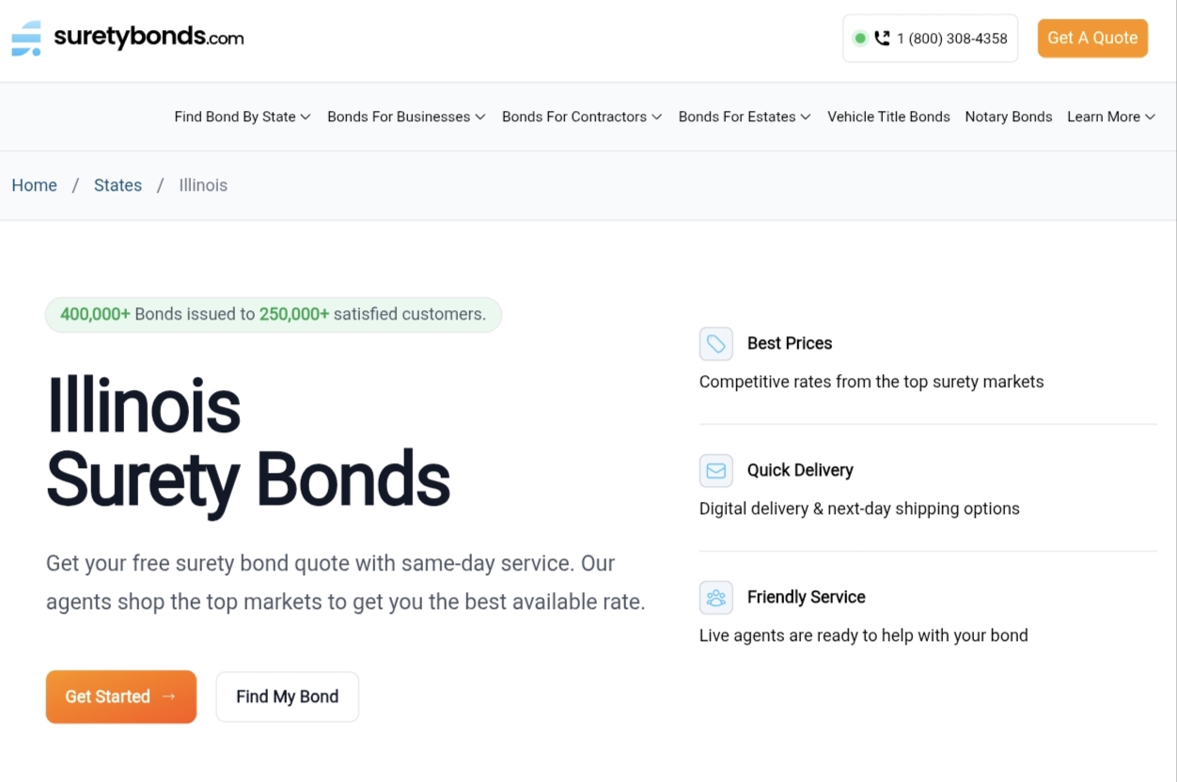Call the 1 (800) 308-4358 number
This screenshot has width=1177, height=782.
[952, 39]
